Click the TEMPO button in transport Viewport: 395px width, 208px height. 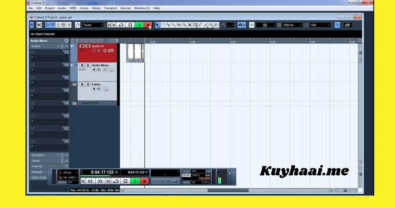point(186,175)
